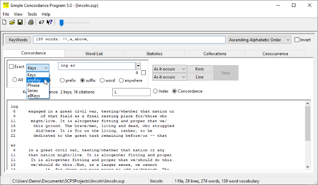Screen dimensions: 318x185
Task: Click the KeyWords button
Action: coord(18,40)
